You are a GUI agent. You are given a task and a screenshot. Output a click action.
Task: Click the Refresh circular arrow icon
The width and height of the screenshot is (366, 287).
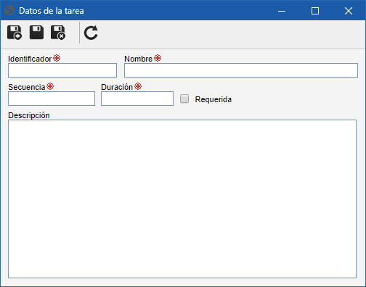(x=91, y=33)
